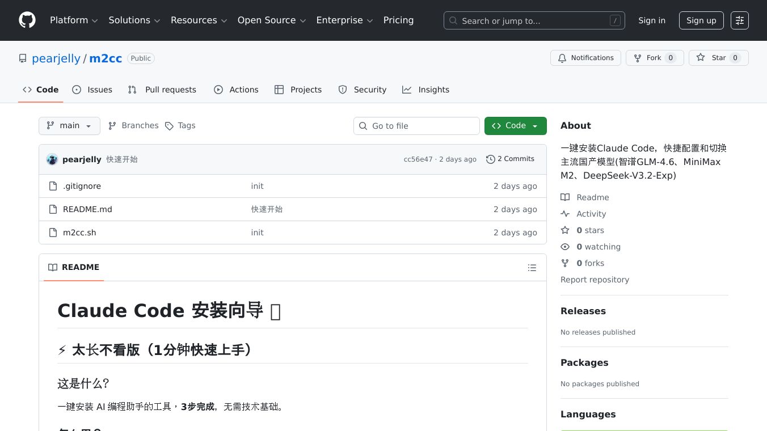Click the Go to file field

pos(417,126)
